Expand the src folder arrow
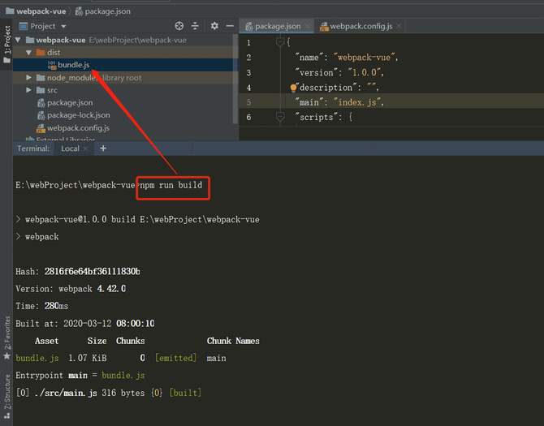544x426 pixels. (28, 90)
